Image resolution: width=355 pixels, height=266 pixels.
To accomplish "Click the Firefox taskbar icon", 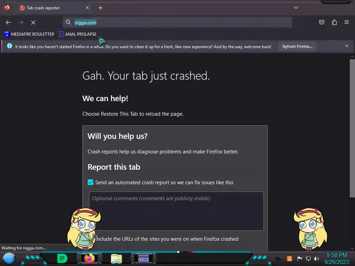I will 89,258.
